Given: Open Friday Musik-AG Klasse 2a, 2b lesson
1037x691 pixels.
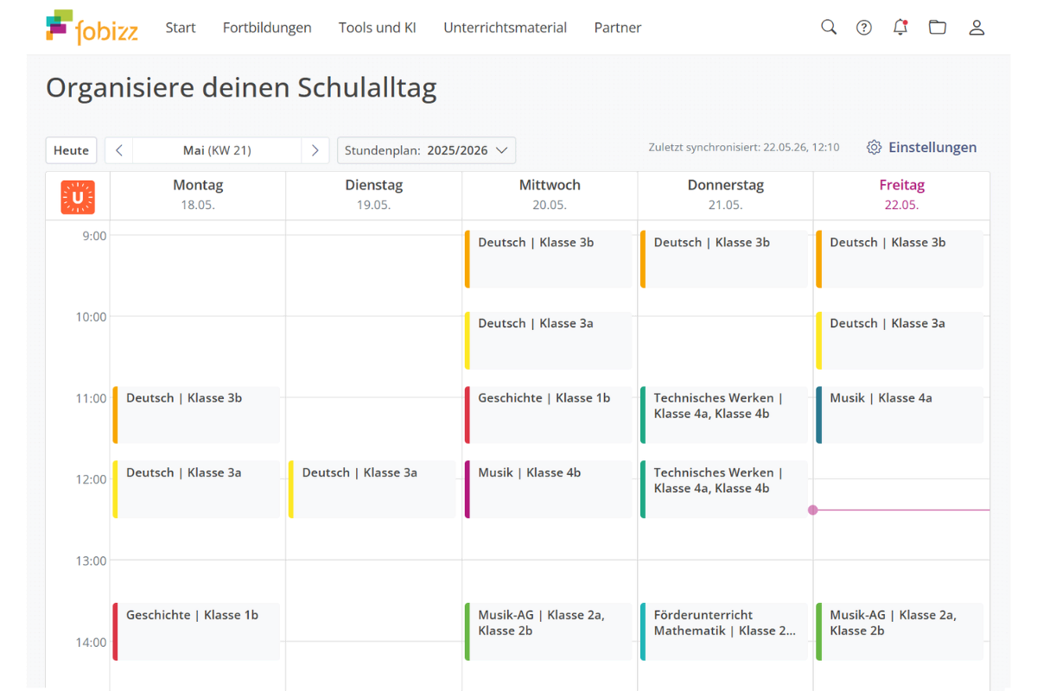Looking at the screenshot, I should click(x=900, y=631).
